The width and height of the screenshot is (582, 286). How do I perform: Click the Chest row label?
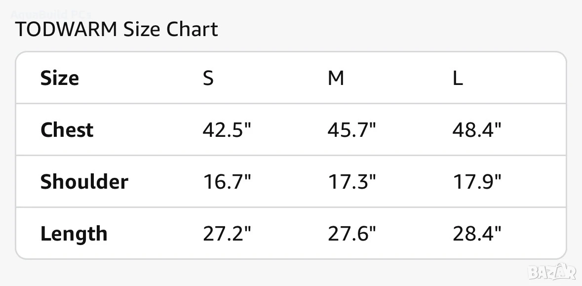(x=67, y=130)
